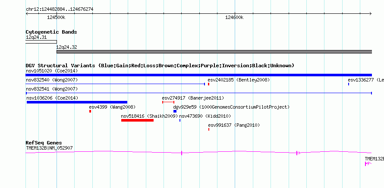Click the dgv929e59 1000GenomesConsortiumPilotProject label
Image resolution: width=384 pixels, height=188 pixels.
[x=231, y=107]
